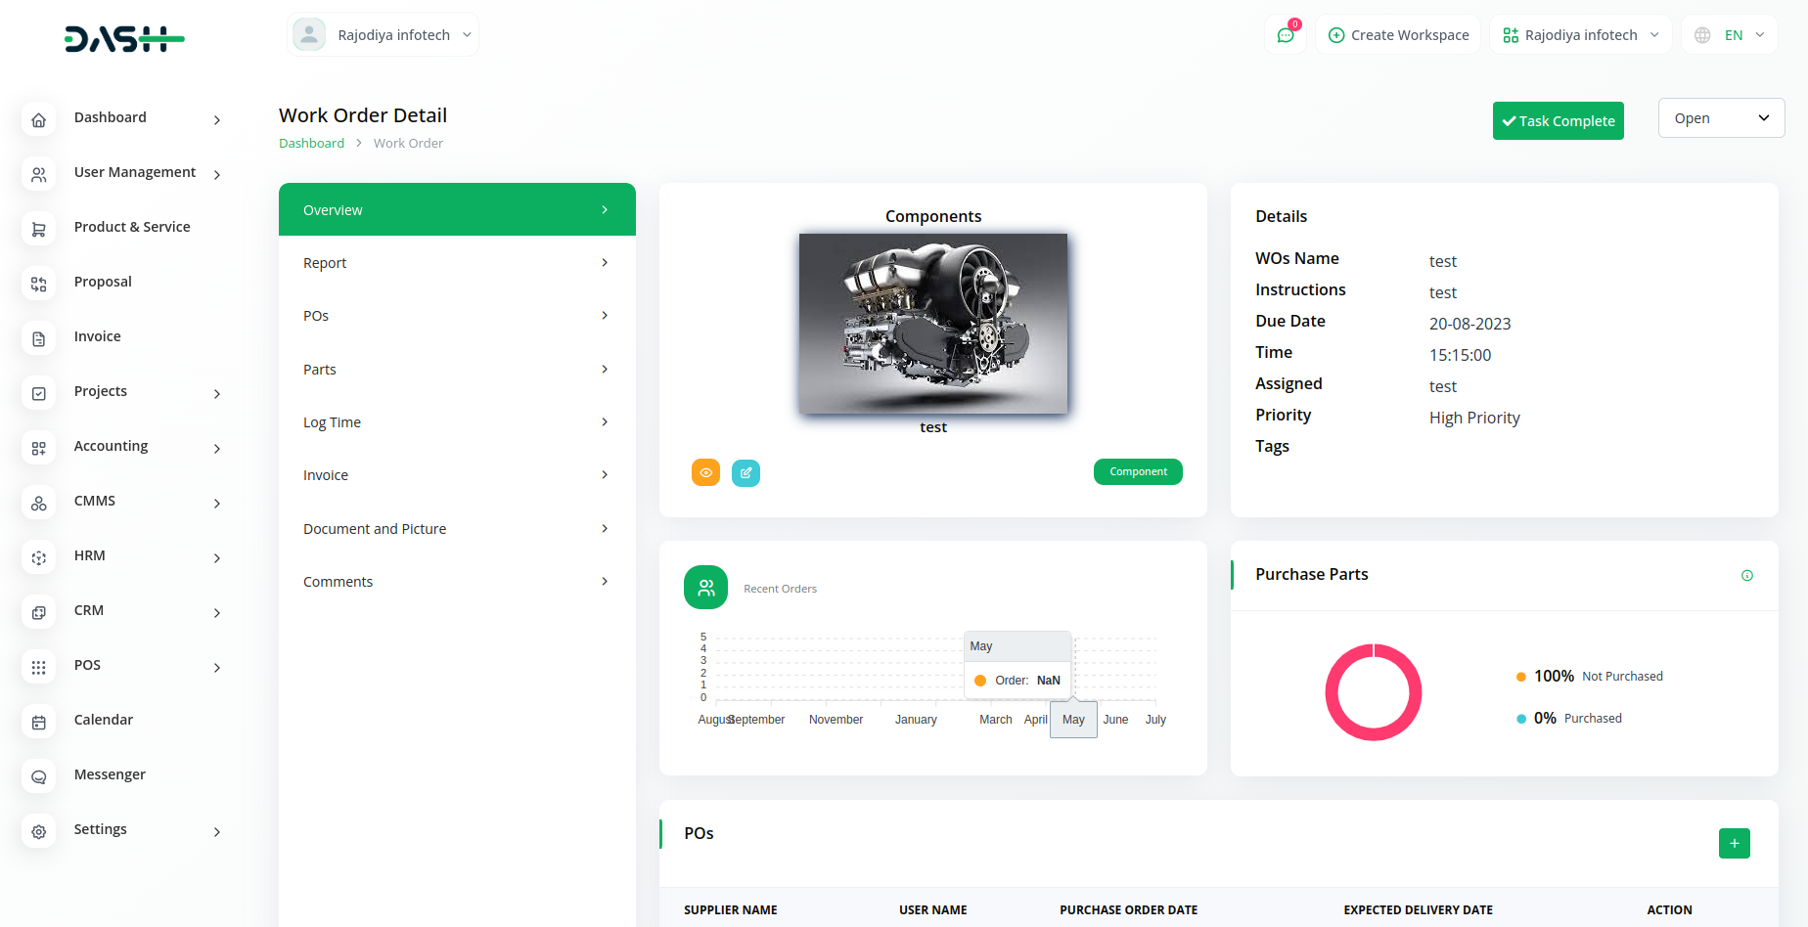Click the engine component thumbnail image
The width and height of the screenshot is (1808, 927).
[x=932, y=324]
